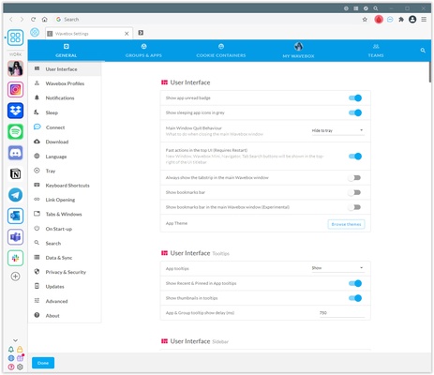This screenshot has width=434, height=375.
Task: Select Privacy & Security in settings menu
Action: coord(65,272)
